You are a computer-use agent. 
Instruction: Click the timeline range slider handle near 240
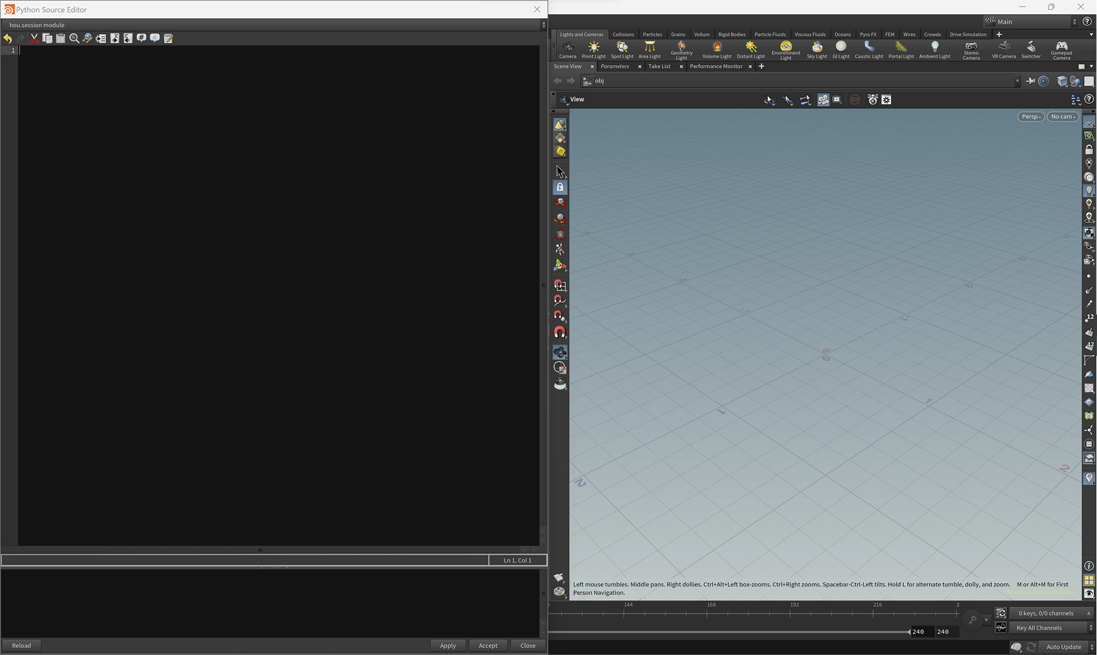point(909,632)
